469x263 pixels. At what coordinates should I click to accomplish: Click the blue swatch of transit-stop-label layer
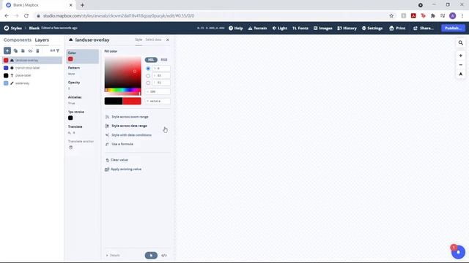6,68
